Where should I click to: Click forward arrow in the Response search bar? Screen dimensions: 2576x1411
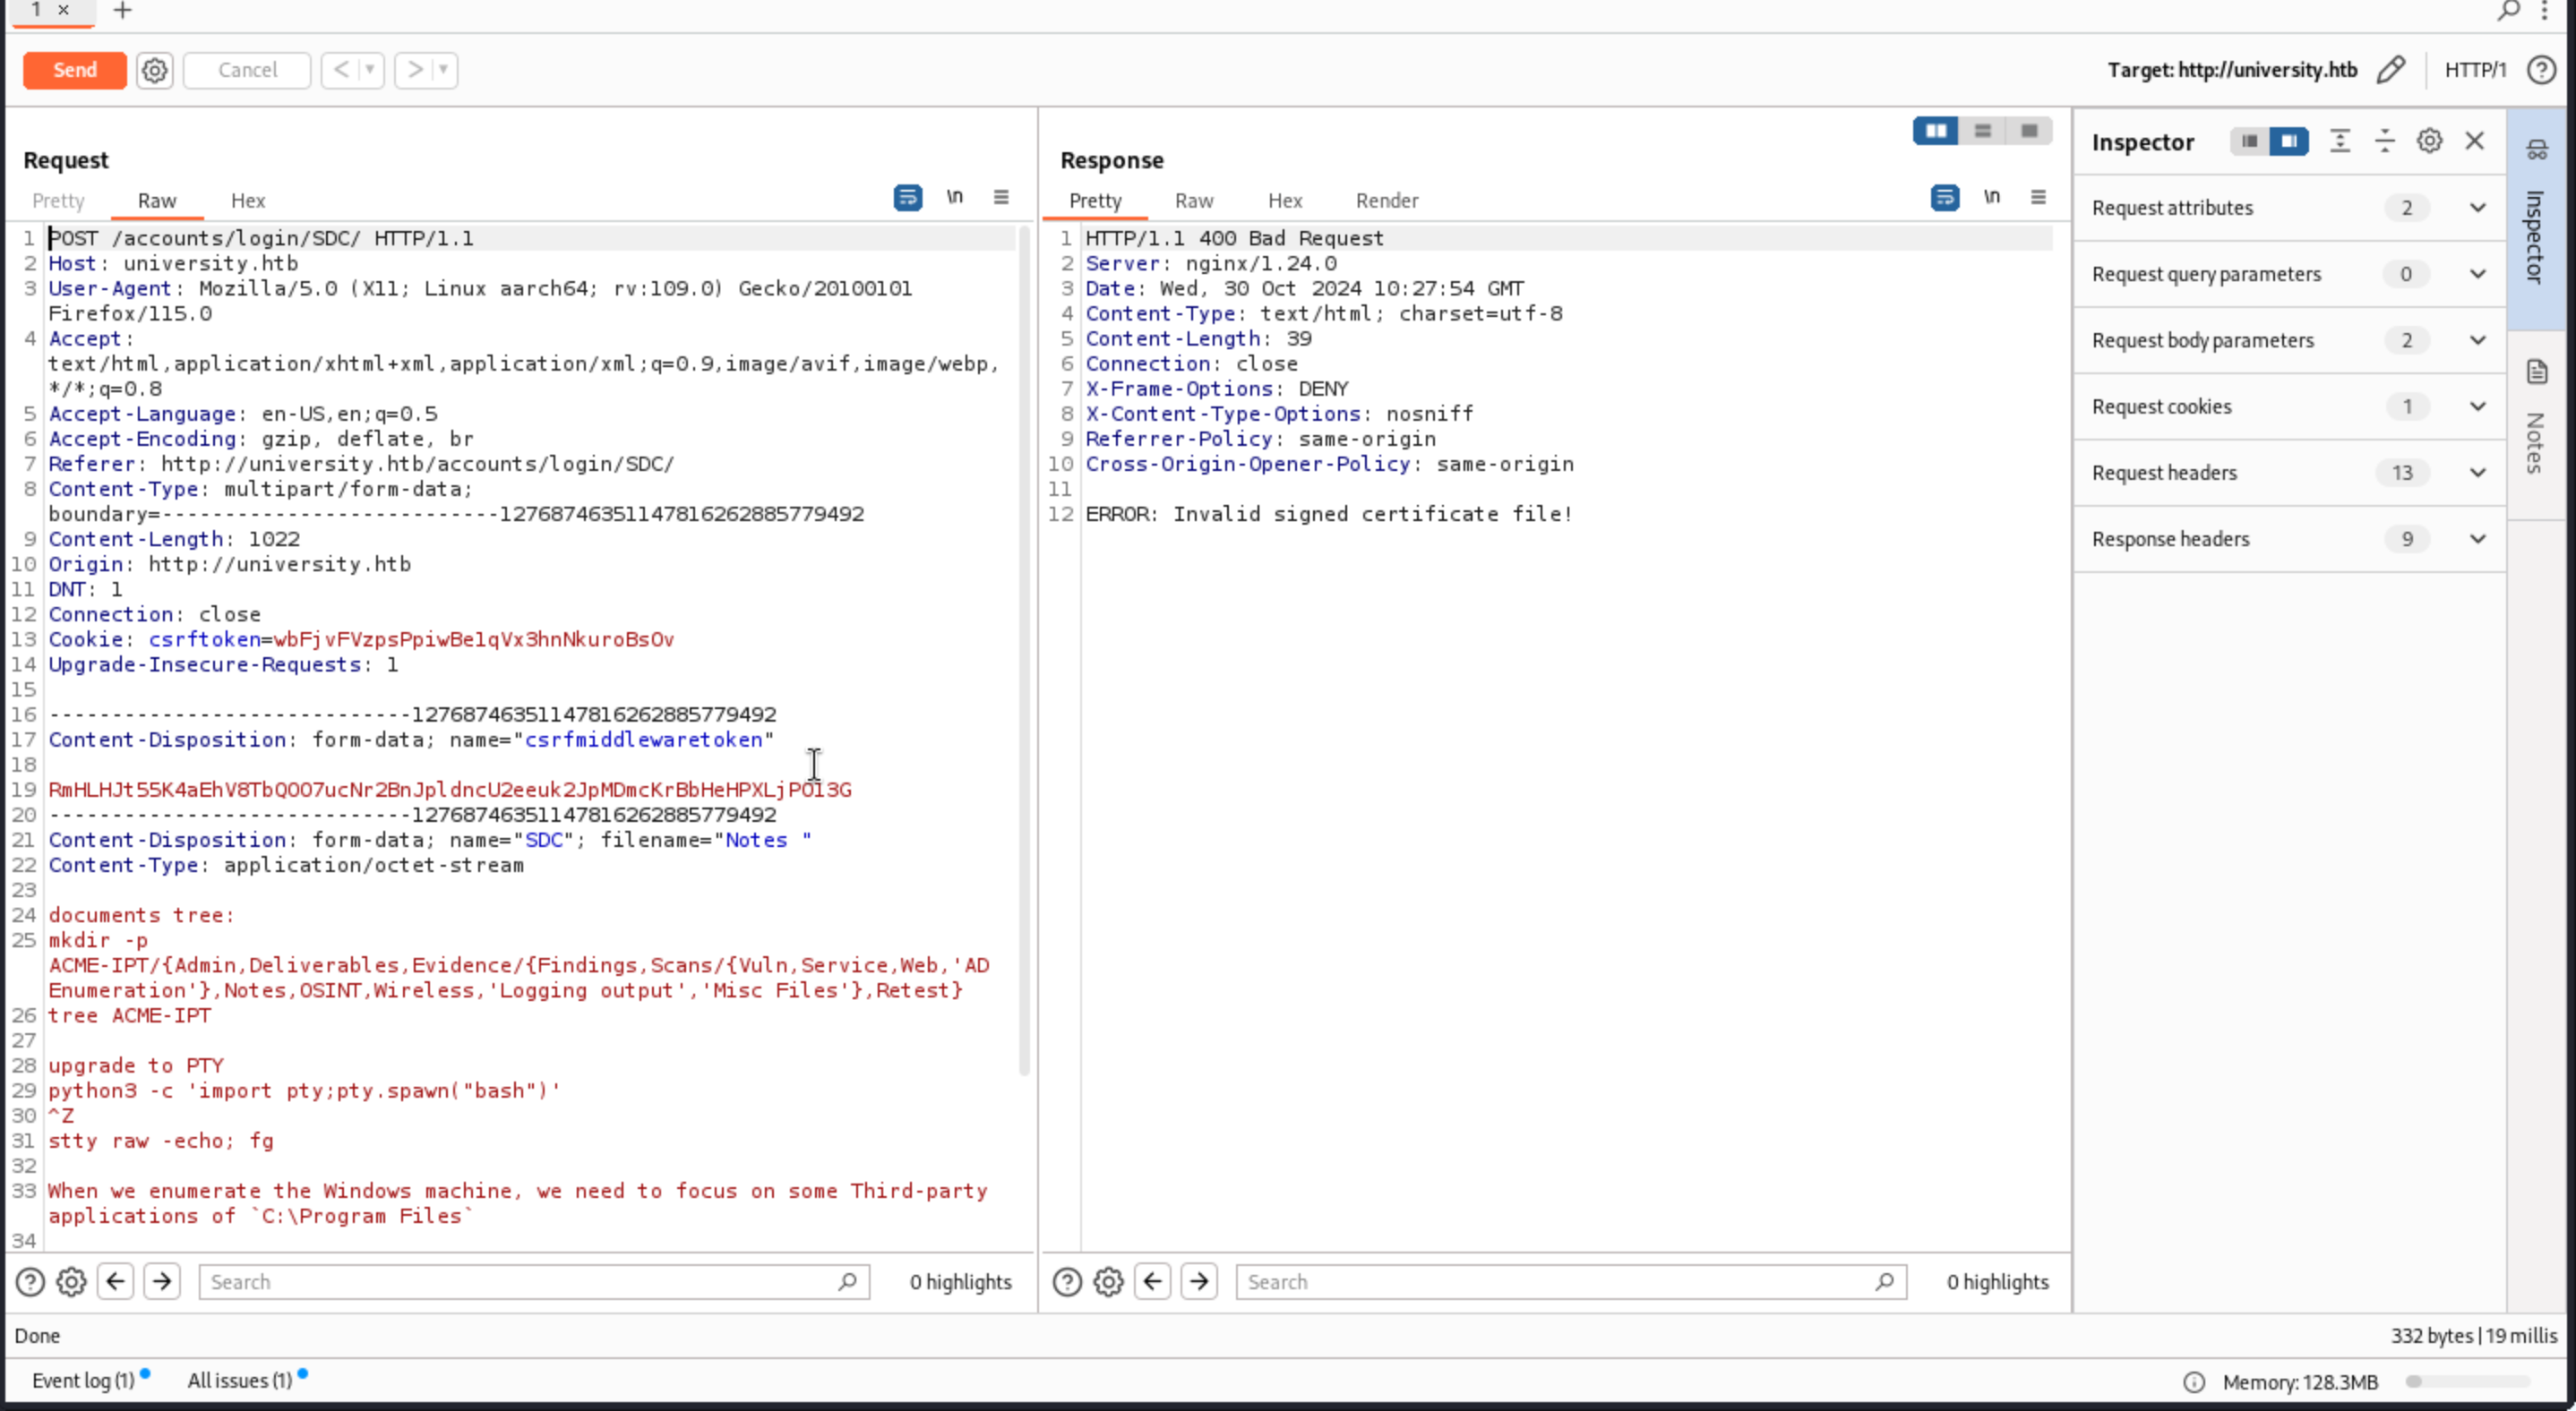[x=1199, y=1281]
